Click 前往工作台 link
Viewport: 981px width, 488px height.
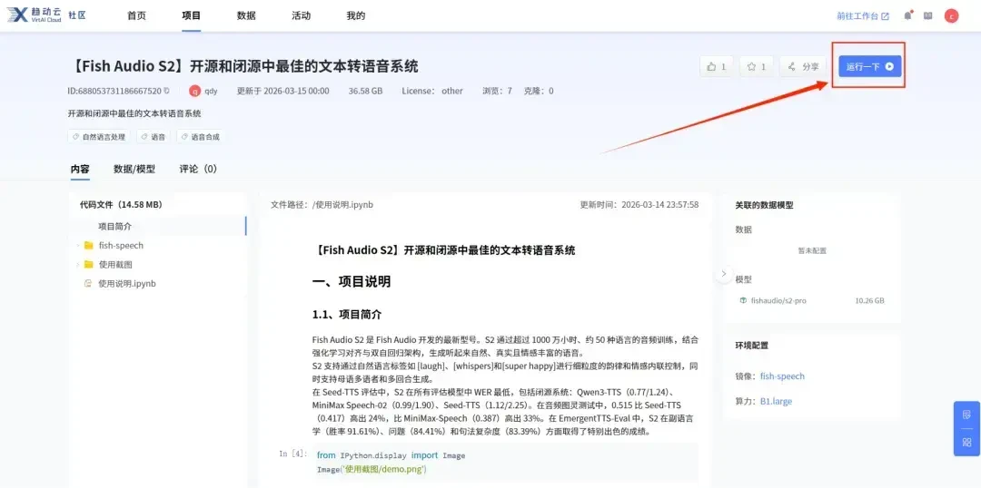pyautogui.click(x=863, y=16)
